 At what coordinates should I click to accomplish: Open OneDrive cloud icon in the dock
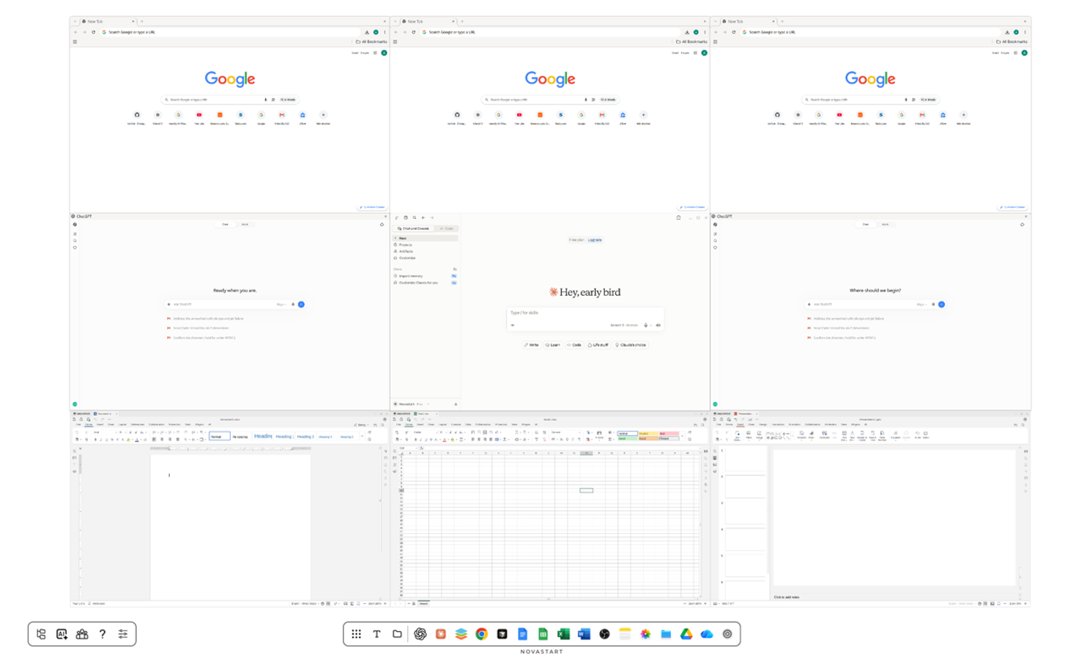click(x=707, y=634)
